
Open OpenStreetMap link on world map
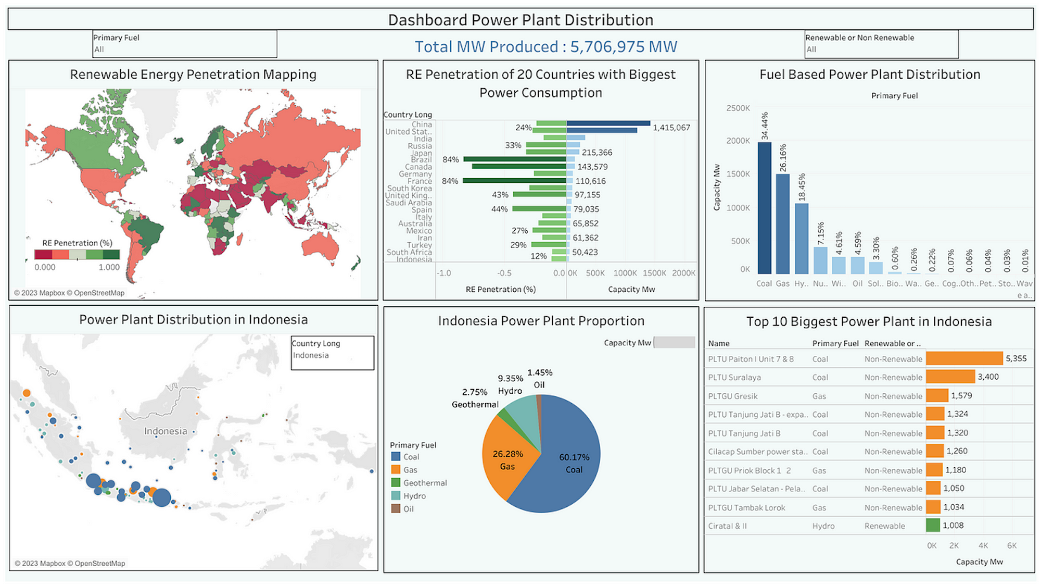click(99, 293)
